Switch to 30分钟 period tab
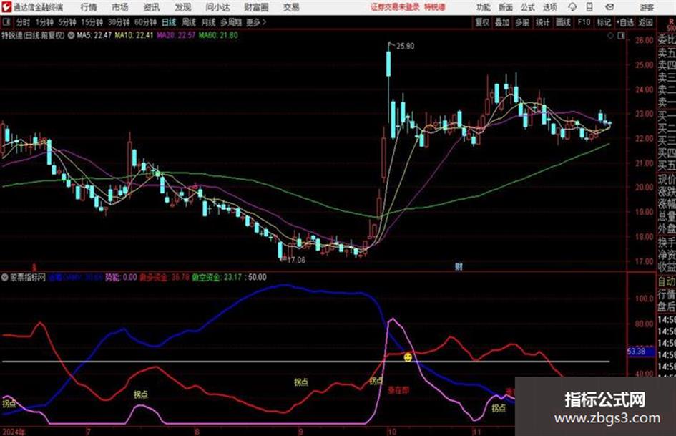This screenshot has width=676, height=436. 119,22
